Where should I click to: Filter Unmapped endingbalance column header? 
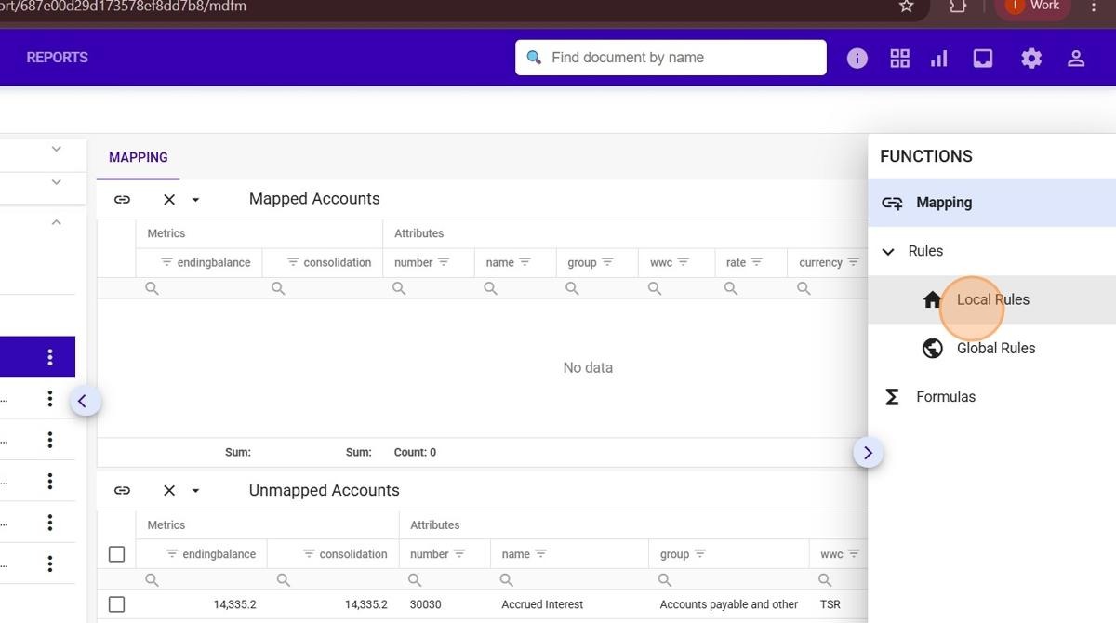pyautogui.click(x=172, y=554)
